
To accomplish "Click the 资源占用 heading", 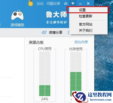I will click(36, 42).
